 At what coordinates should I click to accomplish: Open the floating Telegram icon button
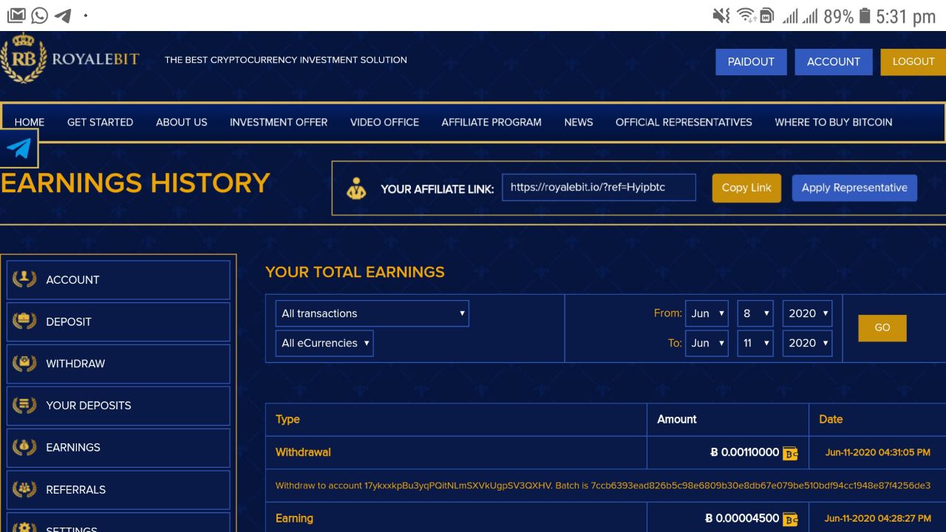pos(19,149)
